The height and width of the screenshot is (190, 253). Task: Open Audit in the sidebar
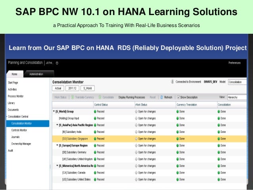pos(10,150)
